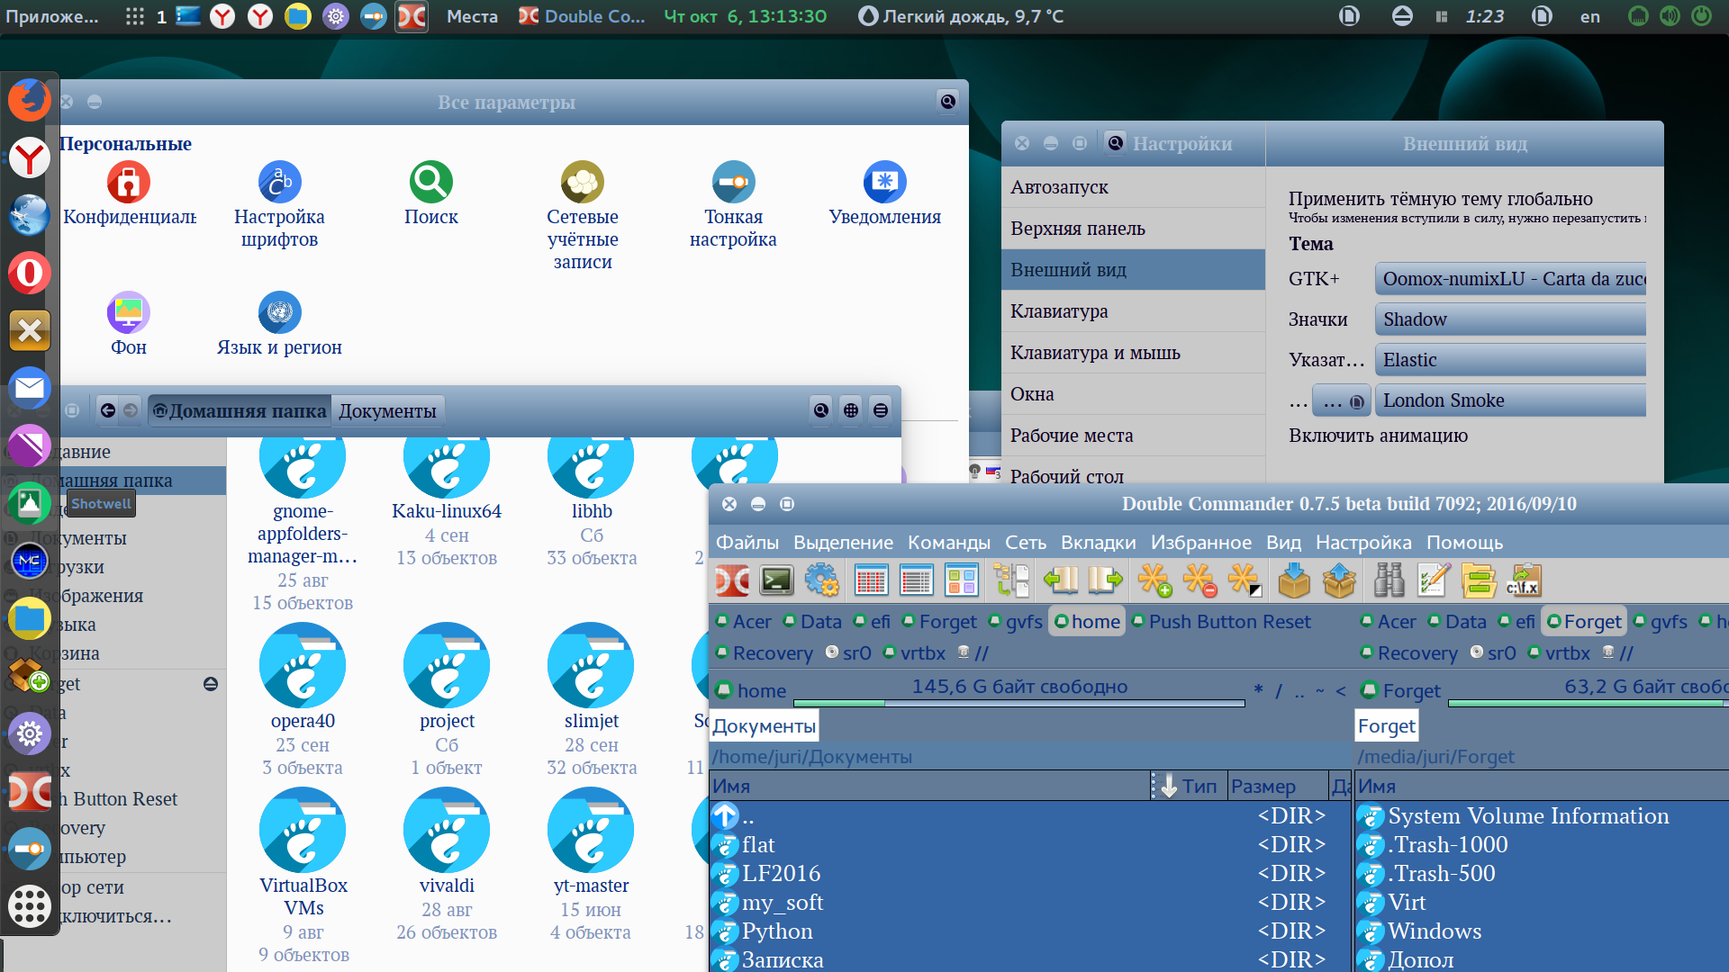Switch to thumbnails view icon
1729x972 pixels.
click(x=961, y=580)
